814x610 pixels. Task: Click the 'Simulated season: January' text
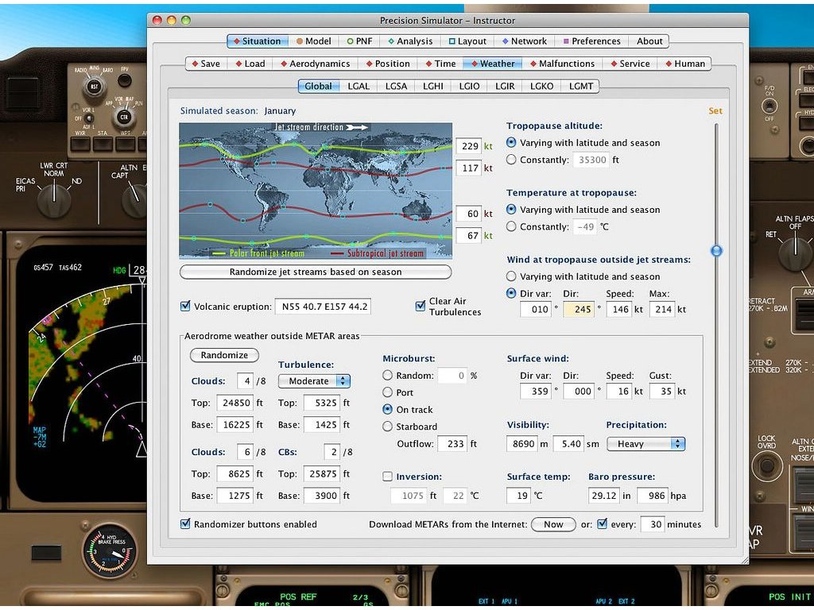click(x=238, y=110)
